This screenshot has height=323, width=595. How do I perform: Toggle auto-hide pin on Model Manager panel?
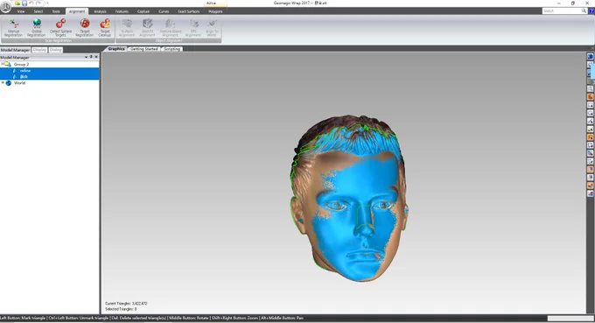(91, 57)
